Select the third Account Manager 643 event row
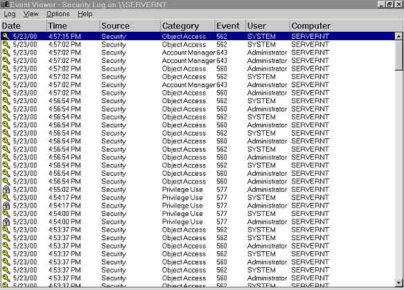Screen dimensions: 404x290 click(x=198, y=85)
